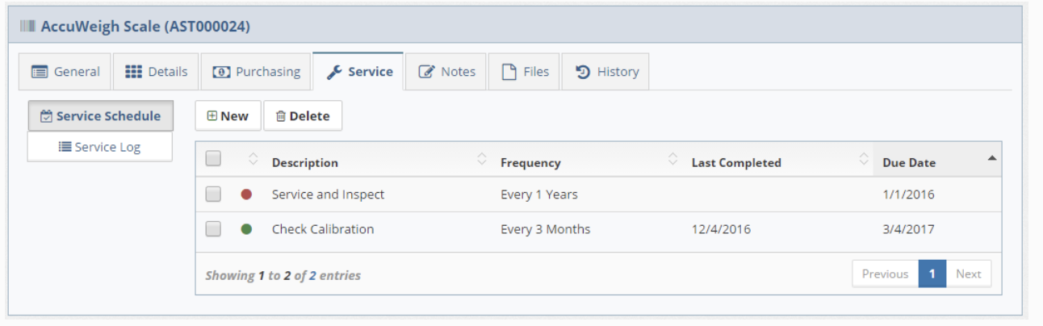
Task: Select page 1 in pagination
Action: click(932, 274)
